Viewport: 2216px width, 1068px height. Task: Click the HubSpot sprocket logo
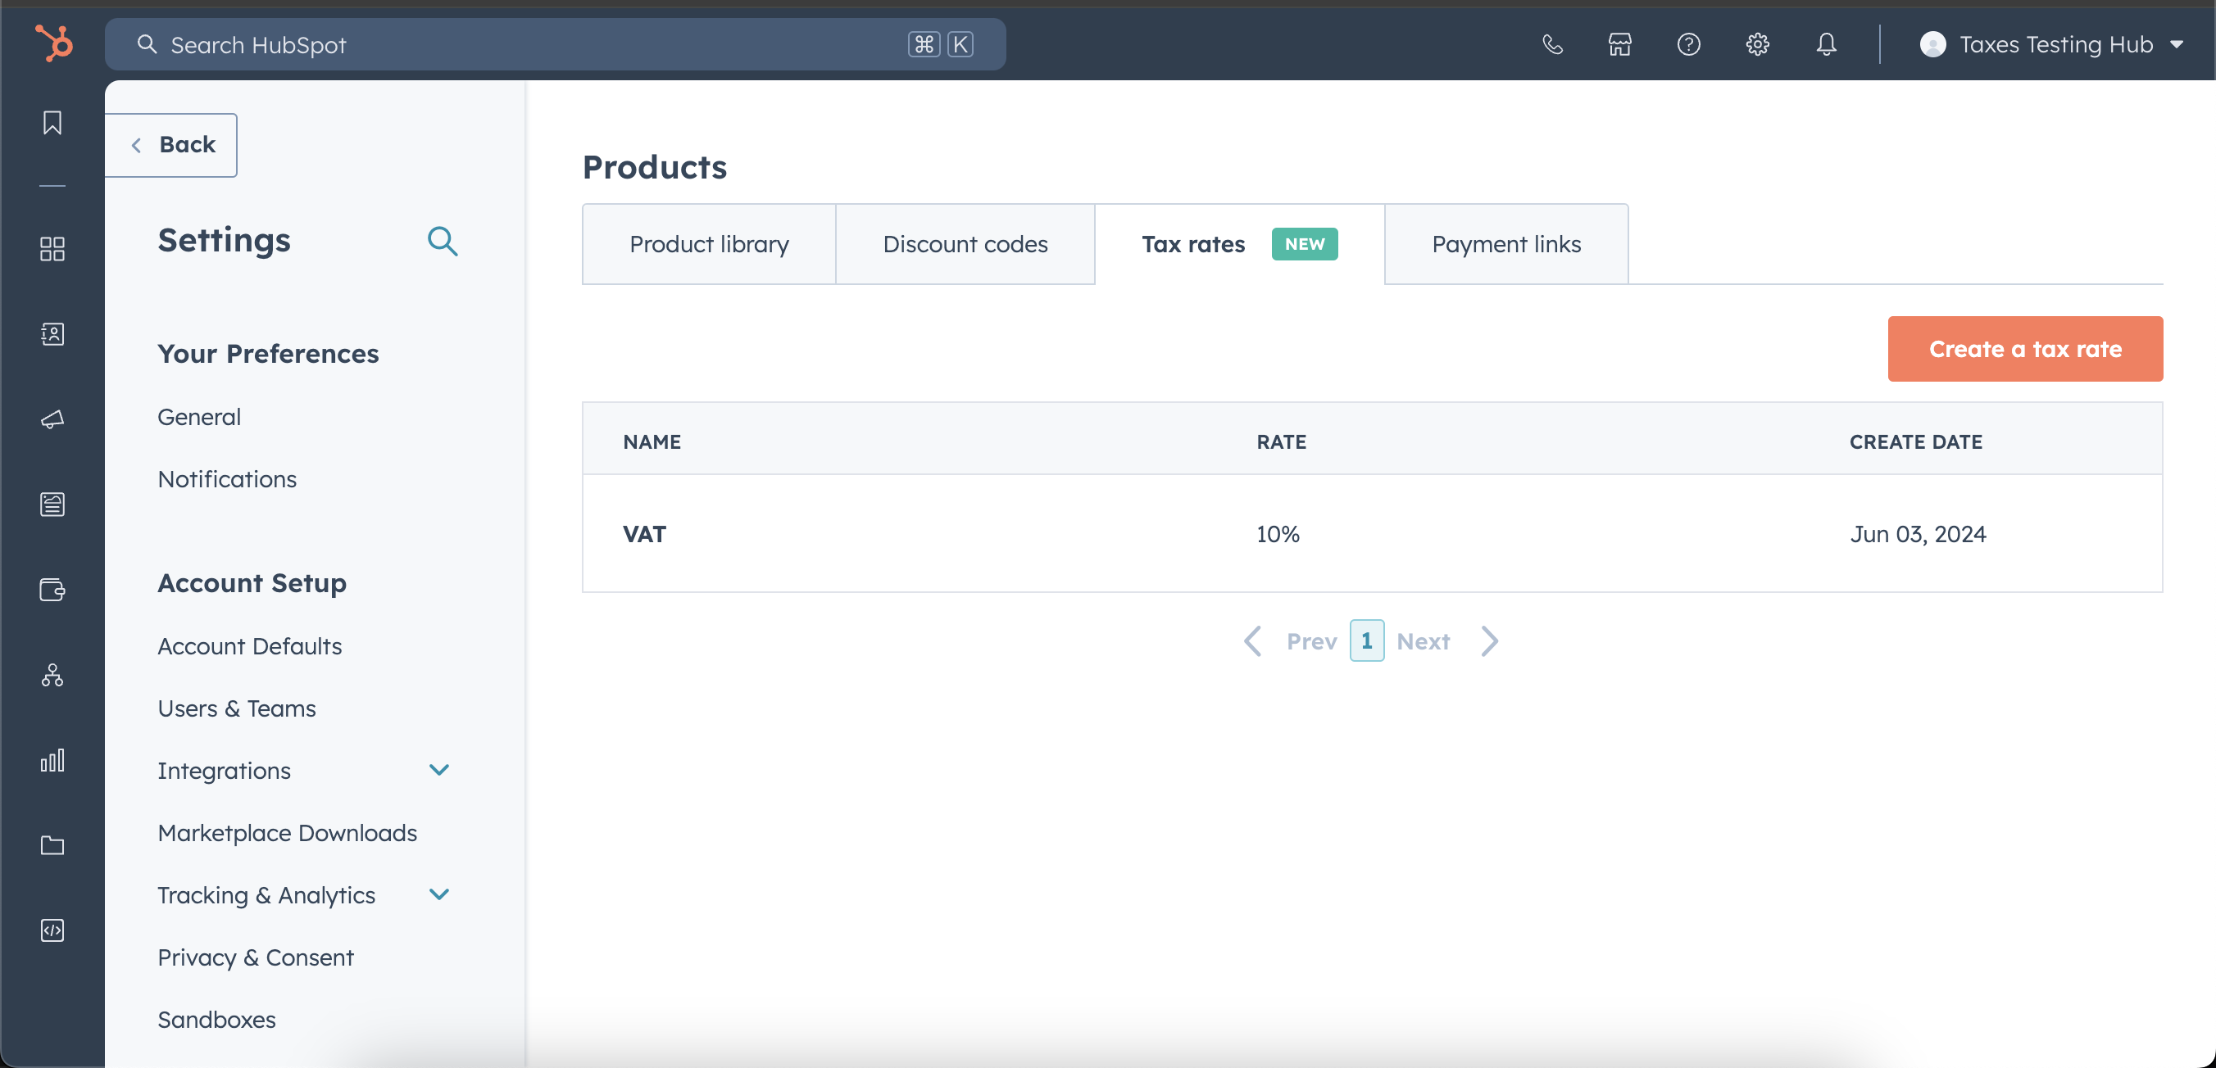pyautogui.click(x=53, y=43)
